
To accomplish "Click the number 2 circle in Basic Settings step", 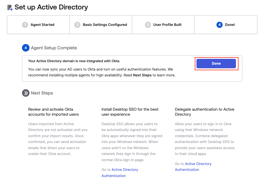I will pyautogui.click(x=77, y=25).
